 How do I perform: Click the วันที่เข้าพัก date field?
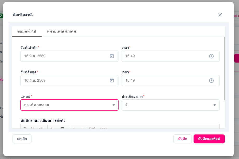69,56
